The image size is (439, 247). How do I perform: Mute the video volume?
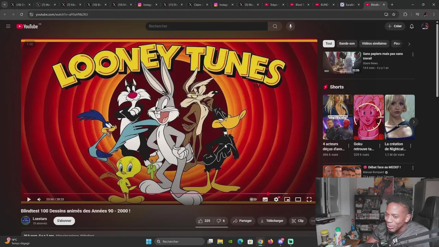point(39,199)
